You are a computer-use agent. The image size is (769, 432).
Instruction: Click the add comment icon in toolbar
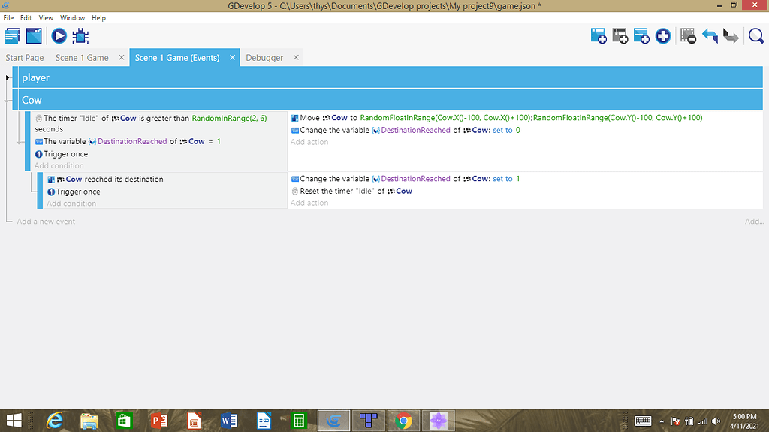(x=641, y=35)
